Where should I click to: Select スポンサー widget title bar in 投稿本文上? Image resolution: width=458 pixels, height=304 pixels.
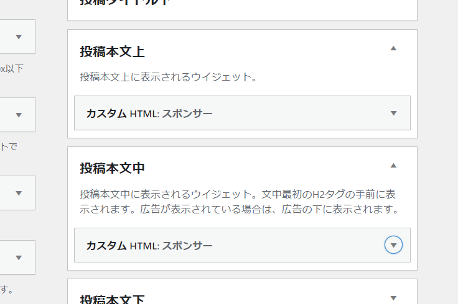(x=149, y=114)
